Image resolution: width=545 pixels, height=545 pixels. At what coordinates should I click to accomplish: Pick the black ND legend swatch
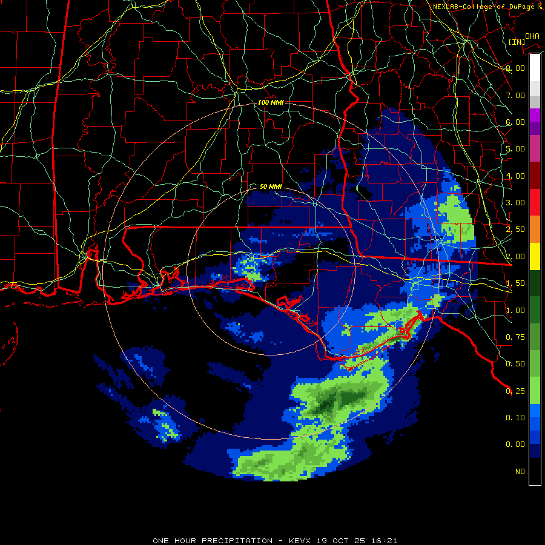pos(535,471)
